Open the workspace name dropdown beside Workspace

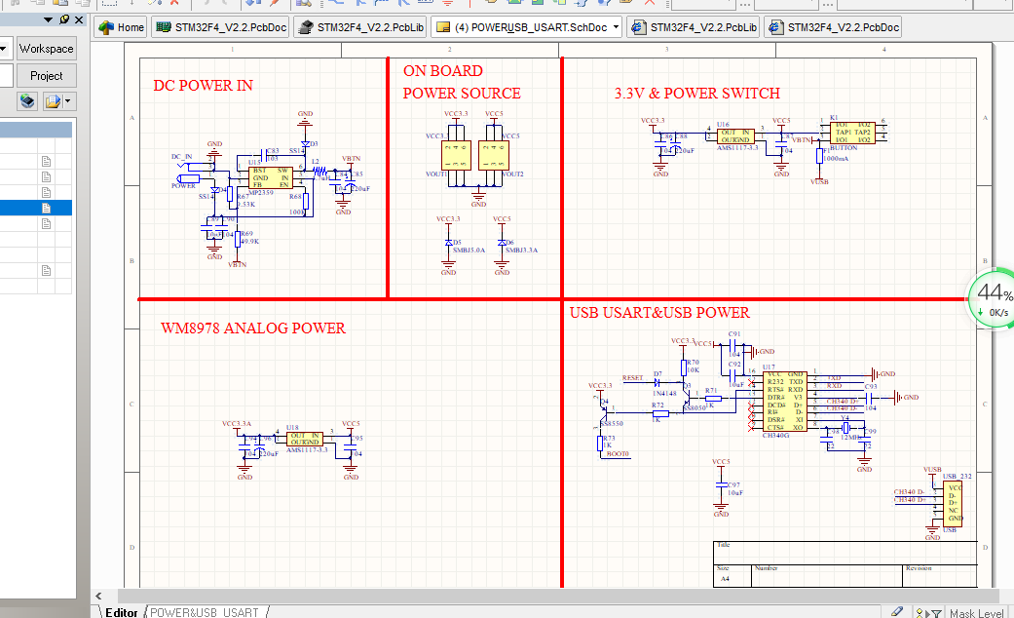pyautogui.click(x=4, y=49)
